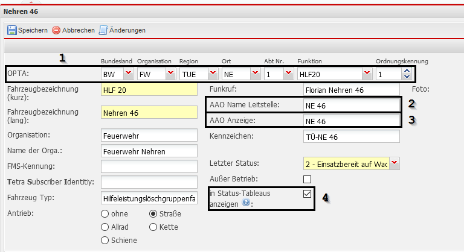Click the Speichern floppy disk icon

coord(12,30)
